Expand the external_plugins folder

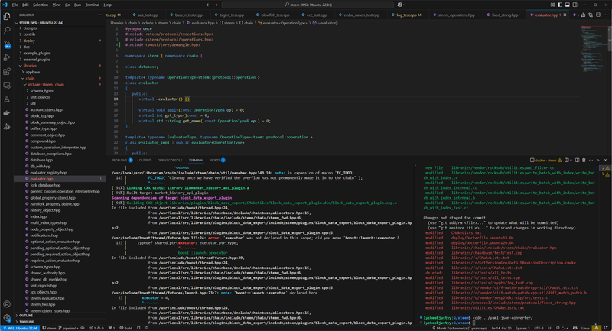(x=60, y=60)
